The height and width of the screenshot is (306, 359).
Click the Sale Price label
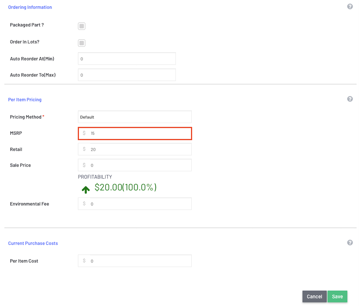(x=20, y=165)
